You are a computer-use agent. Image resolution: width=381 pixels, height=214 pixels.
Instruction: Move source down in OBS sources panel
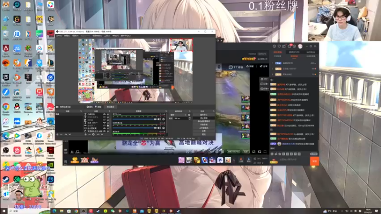click(x=102, y=134)
